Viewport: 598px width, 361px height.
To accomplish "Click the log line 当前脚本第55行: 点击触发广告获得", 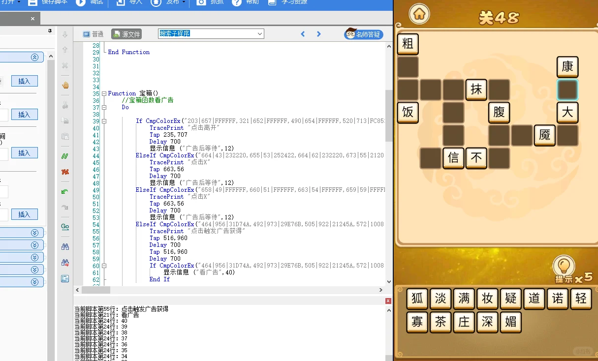I will tap(122, 309).
